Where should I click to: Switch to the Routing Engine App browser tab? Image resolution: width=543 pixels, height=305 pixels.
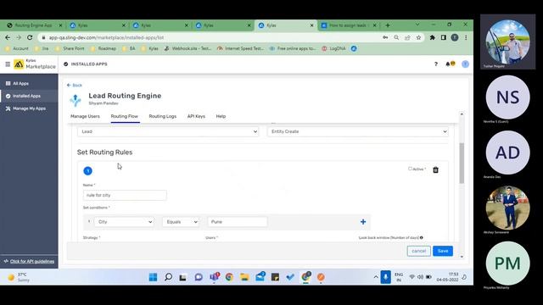(x=33, y=25)
